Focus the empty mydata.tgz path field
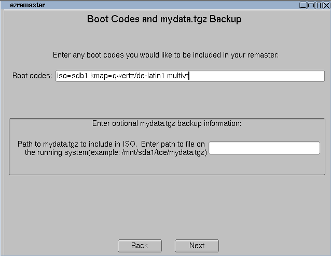331x256 pixels. pyautogui.click(x=264, y=148)
